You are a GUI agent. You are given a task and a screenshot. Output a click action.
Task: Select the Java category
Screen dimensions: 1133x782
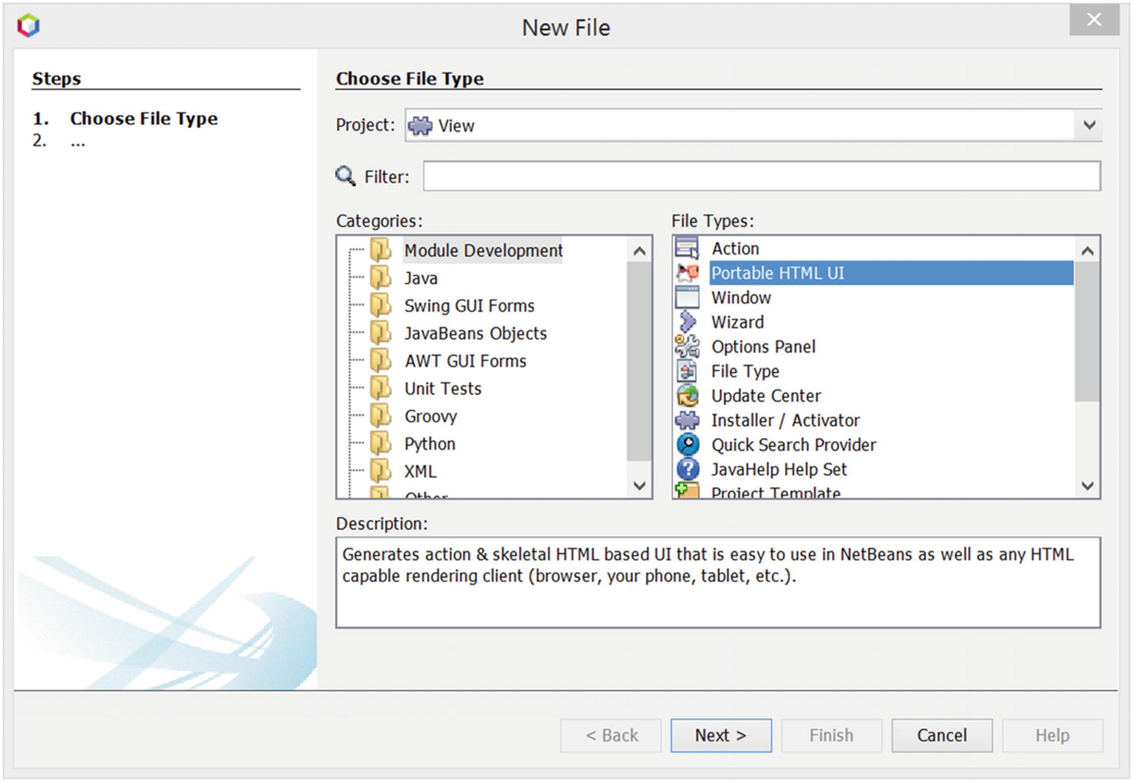point(421,278)
